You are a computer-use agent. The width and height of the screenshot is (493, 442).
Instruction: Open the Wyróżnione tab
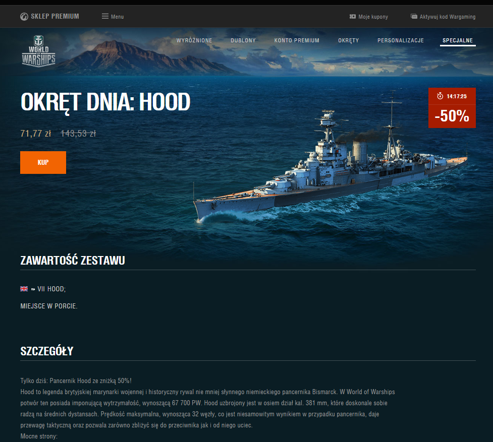pyautogui.click(x=194, y=40)
